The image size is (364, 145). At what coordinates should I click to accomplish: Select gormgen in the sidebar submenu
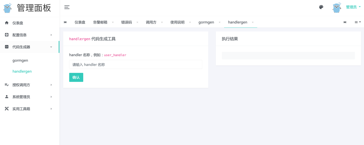coord(20,60)
